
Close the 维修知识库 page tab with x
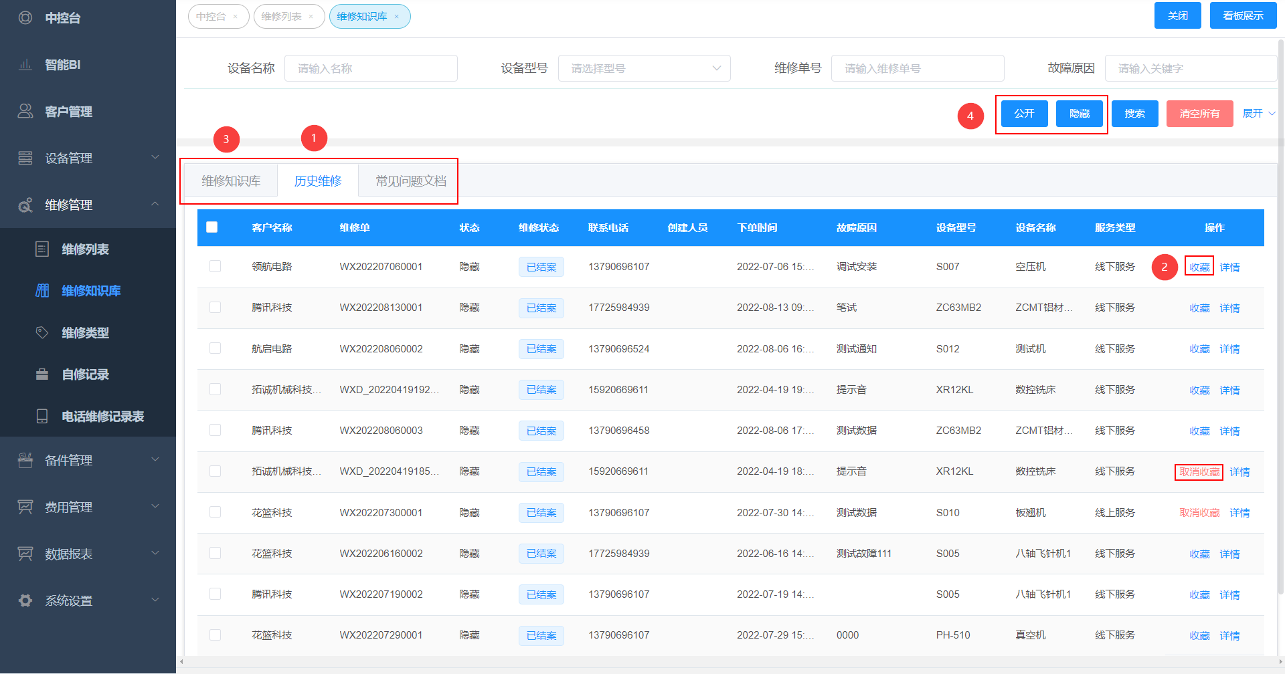point(396,17)
